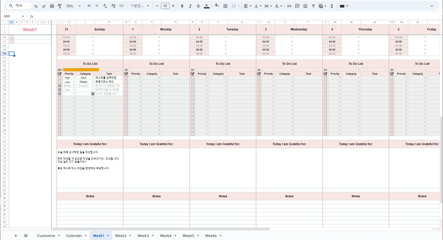Increase font size with plus button
The height and width of the screenshot is (240, 443).
[x=173, y=6]
